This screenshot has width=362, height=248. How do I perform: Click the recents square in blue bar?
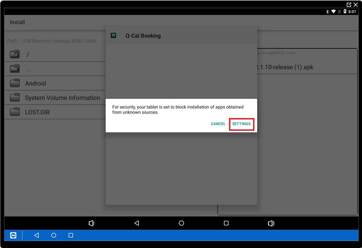tap(71, 235)
